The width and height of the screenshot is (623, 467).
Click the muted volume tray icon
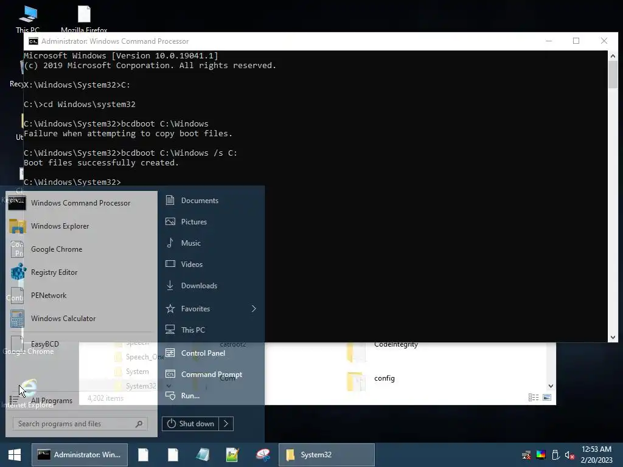(569, 455)
